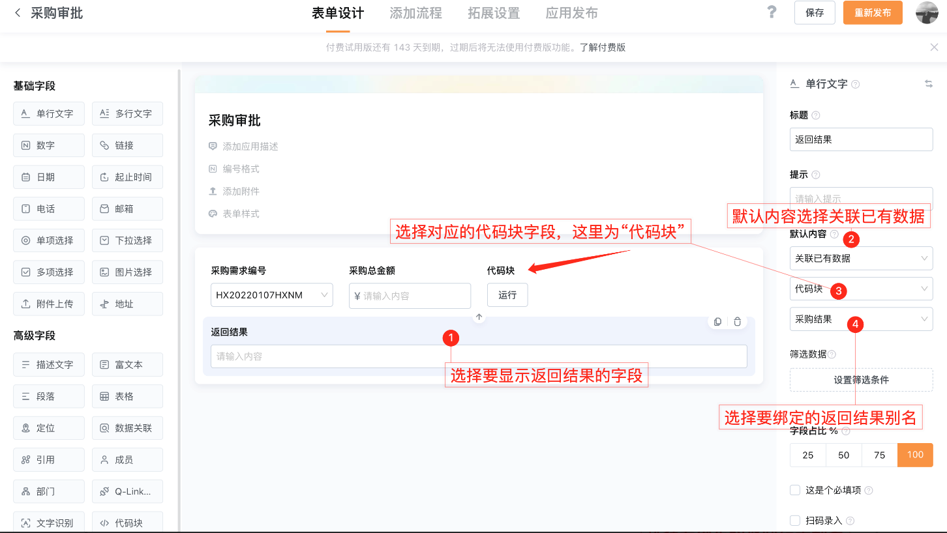Add 成员 field from the palette
This screenshot has width=947, height=533.
tap(127, 459)
